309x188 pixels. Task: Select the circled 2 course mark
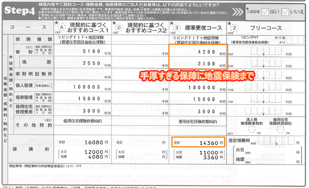(234, 28)
